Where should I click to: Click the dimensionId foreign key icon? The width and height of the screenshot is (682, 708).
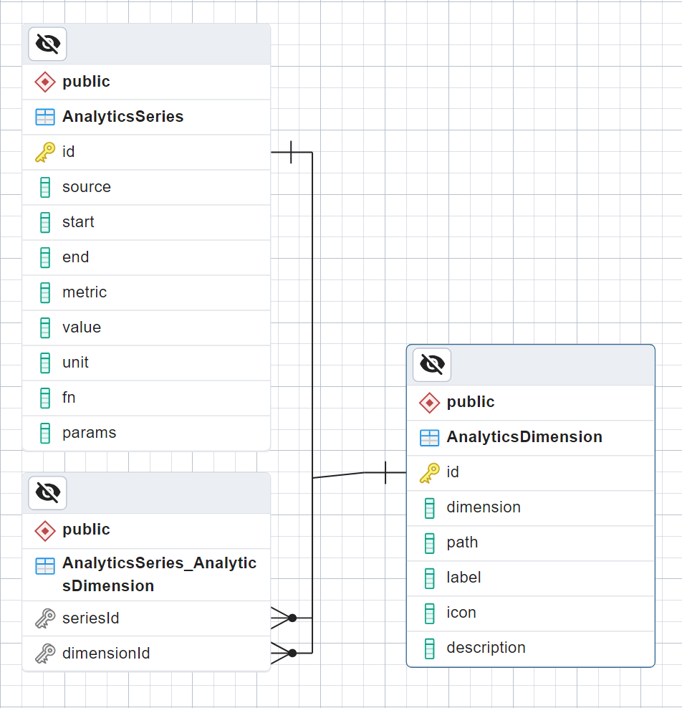[x=45, y=654]
